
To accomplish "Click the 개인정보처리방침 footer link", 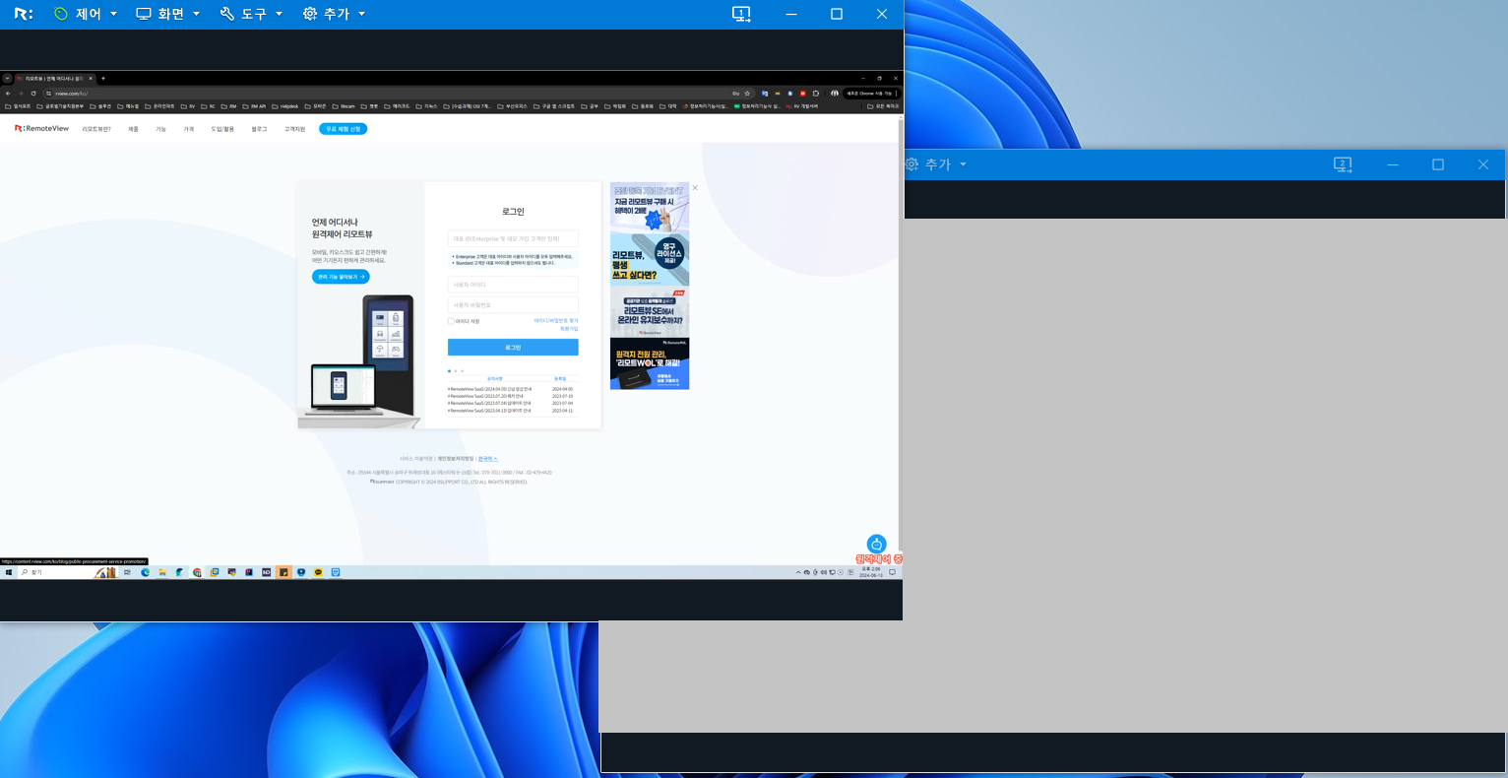I will (456, 459).
